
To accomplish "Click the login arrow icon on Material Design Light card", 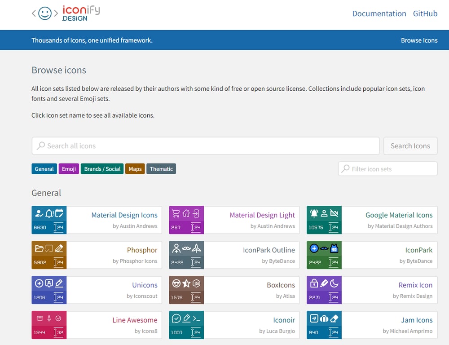I will (x=196, y=213).
